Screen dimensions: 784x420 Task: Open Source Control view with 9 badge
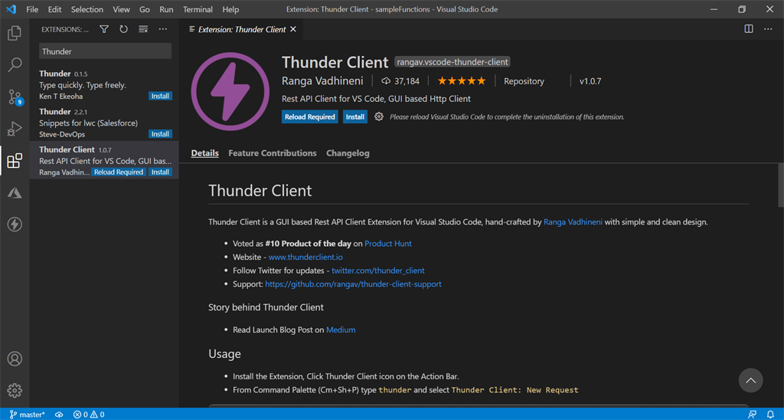click(15, 97)
